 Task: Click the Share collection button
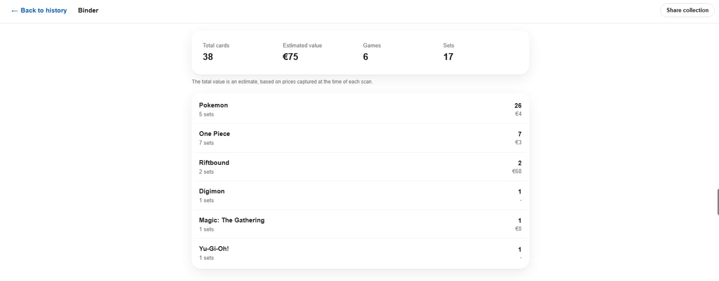(687, 10)
